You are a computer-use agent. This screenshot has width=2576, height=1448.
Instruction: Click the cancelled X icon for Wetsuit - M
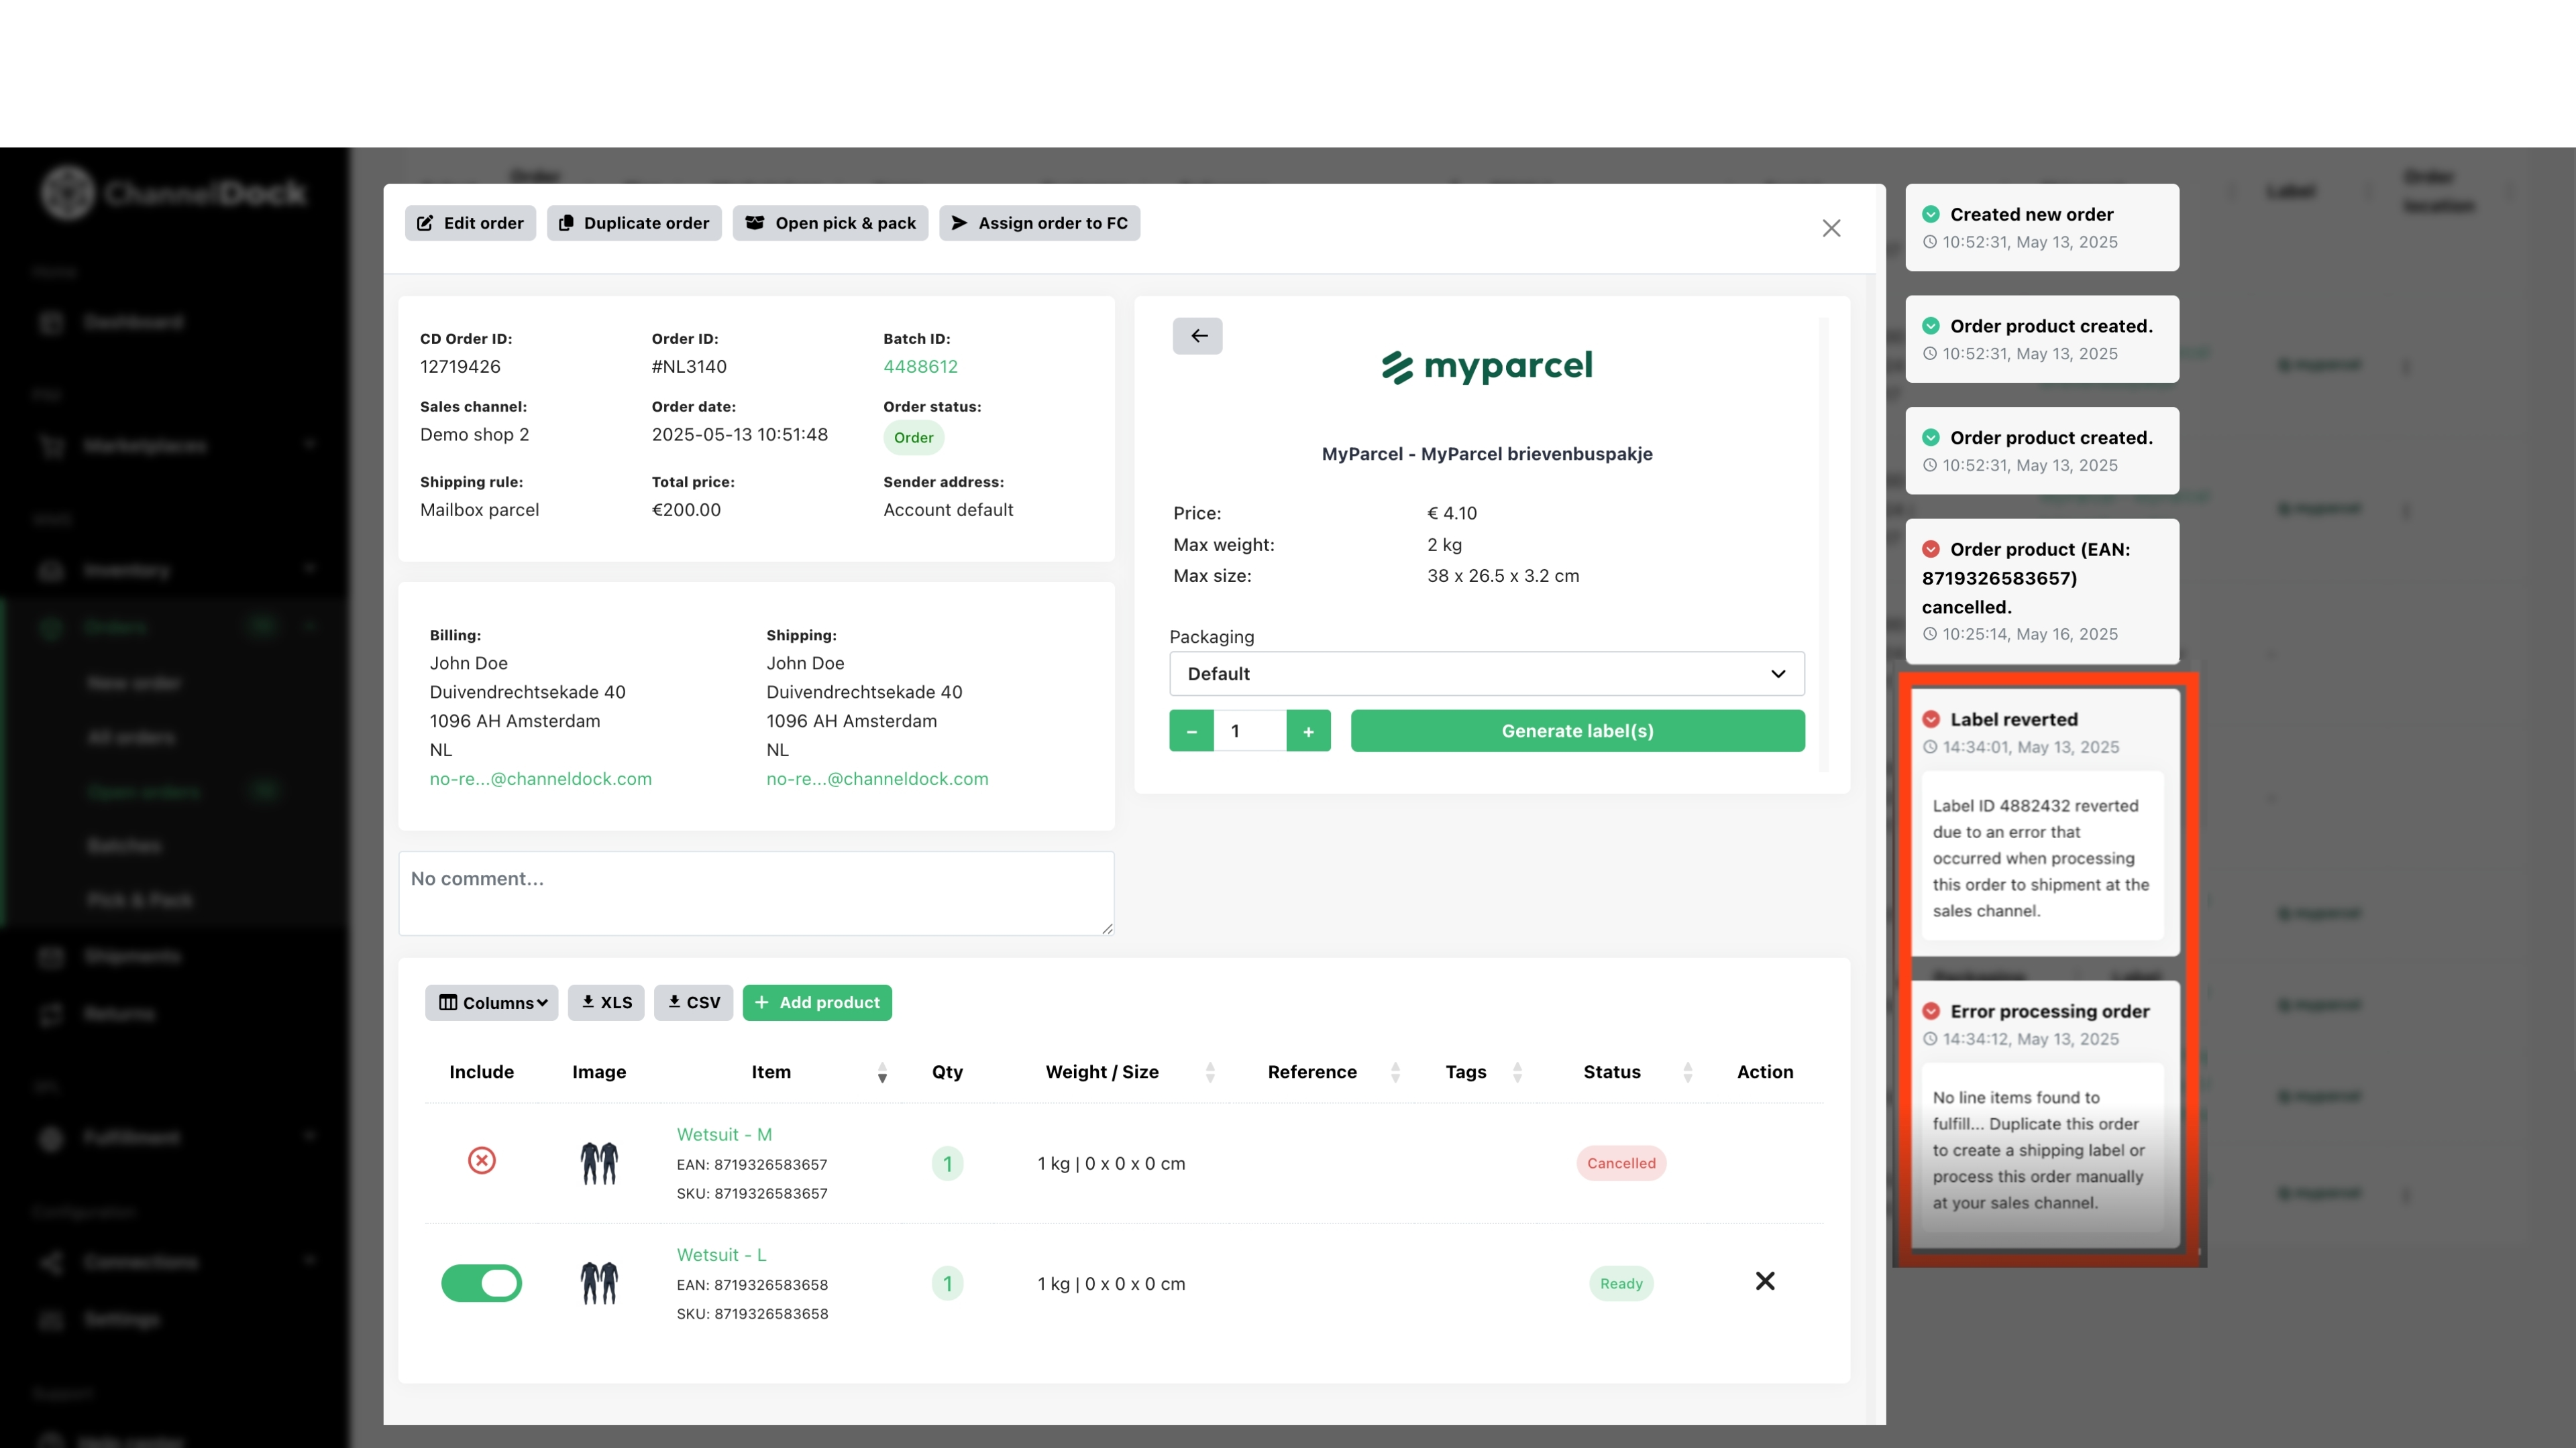click(x=482, y=1160)
